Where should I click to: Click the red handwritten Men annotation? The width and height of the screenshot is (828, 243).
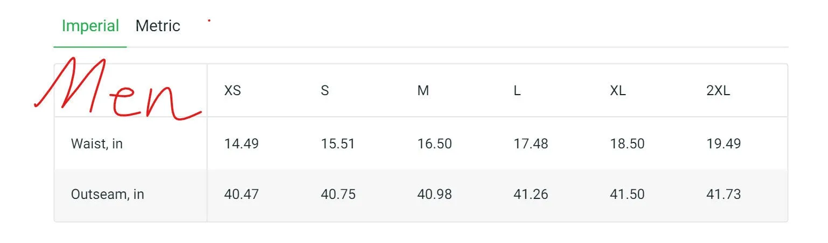119,89
